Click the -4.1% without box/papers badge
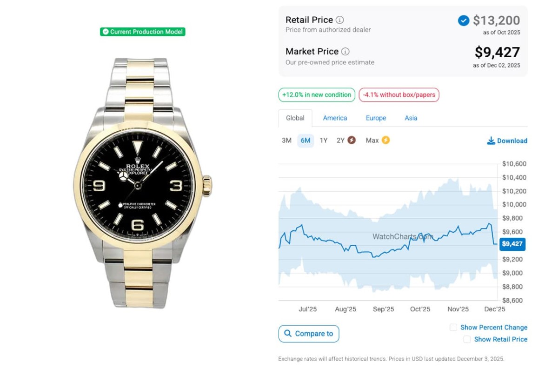 (399, 95)
